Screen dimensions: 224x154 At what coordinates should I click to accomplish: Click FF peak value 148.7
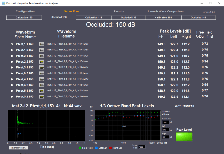(x=161, y=91)
